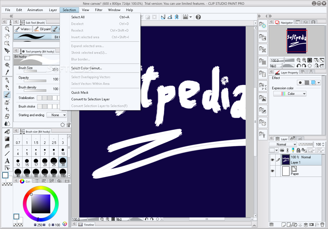
Task: Choose Select Color Gamut option
Action: (100, 68)
